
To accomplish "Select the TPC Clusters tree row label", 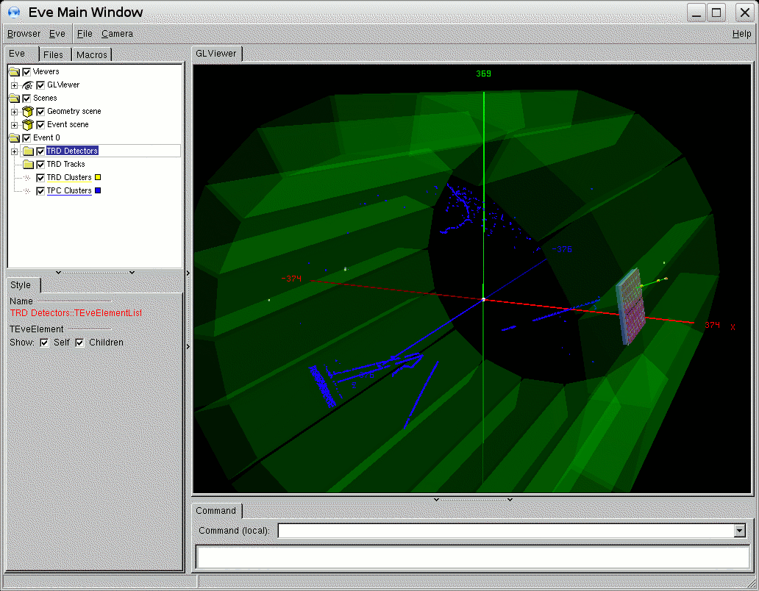I will (69, 190).
